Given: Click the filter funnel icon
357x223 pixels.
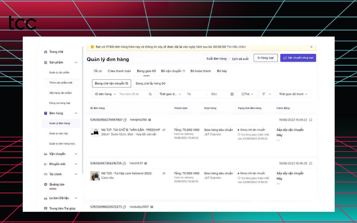Looking at the screenshot, I should tap(264, 94).
